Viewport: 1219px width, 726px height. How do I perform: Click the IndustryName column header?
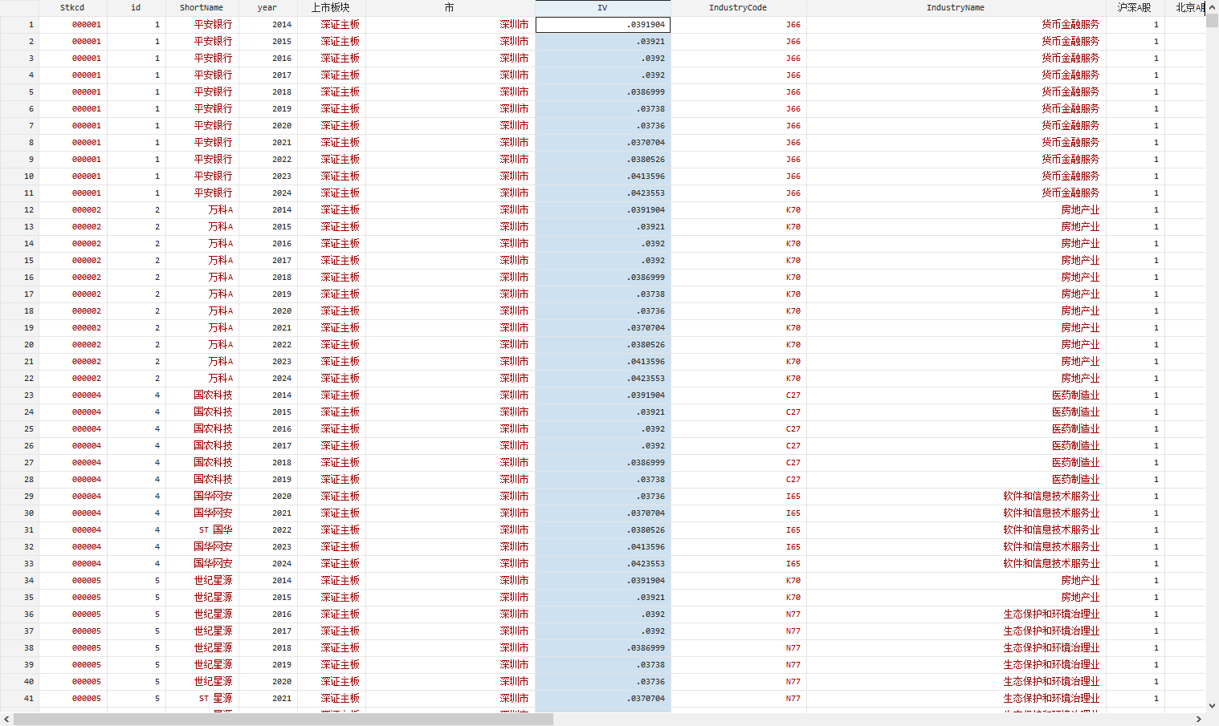coord(955,7)
